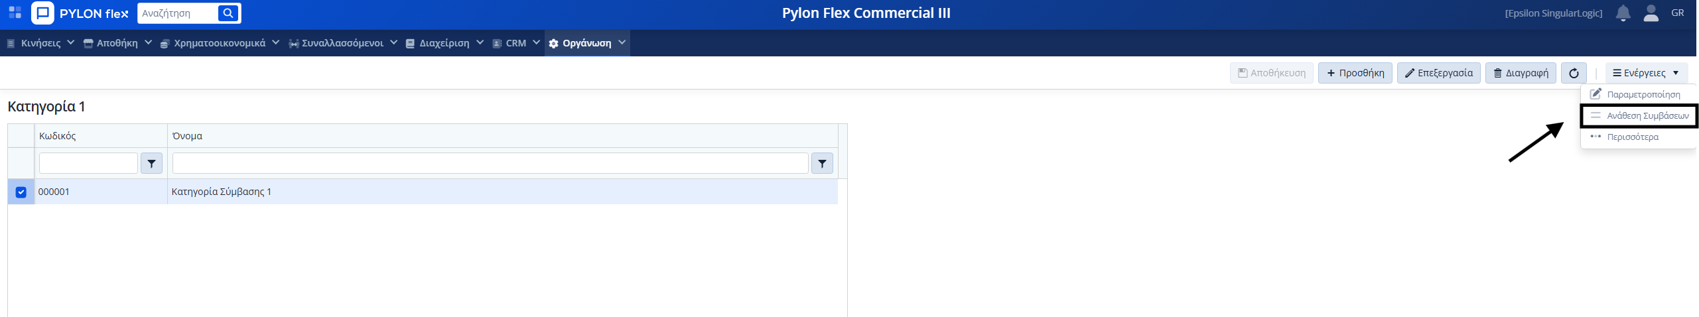Open the notifications bell
Viewport: 1699px width, 317px height.
coord(1623,13)
